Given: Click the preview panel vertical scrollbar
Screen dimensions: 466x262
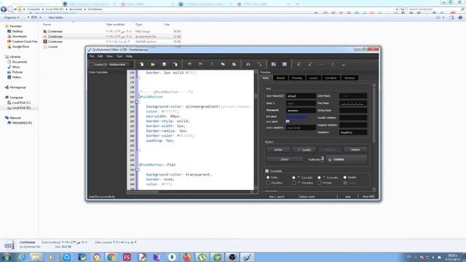Looking at the screenshot, I should click(x=374, y=138).
